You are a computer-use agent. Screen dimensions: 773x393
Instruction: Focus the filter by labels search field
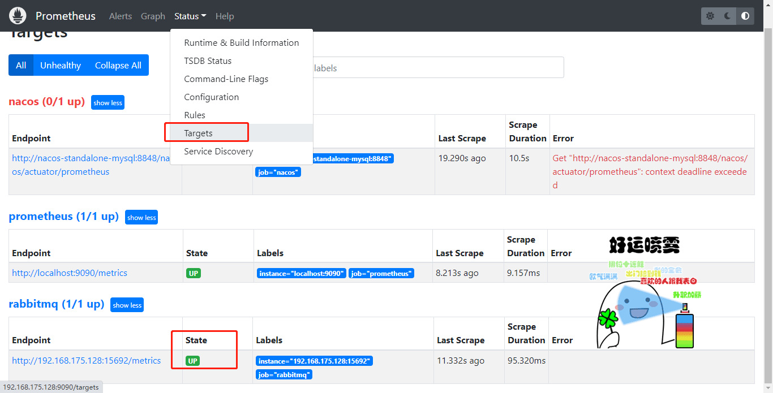coord(438,67)
